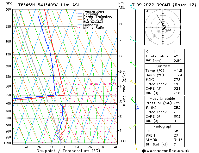Click the SREH value 27
The image size is (199, 153).
click(176, 135)
